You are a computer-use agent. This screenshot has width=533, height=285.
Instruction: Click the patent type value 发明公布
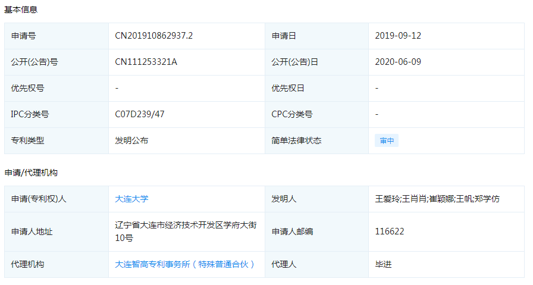tap(131, 140)
